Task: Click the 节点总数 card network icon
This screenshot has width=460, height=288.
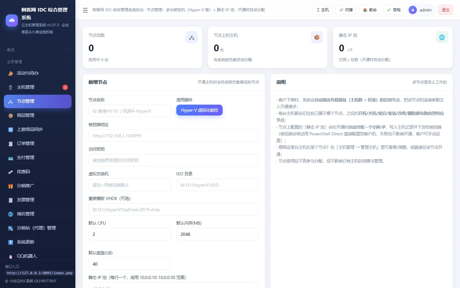Action: pos(192,37)
